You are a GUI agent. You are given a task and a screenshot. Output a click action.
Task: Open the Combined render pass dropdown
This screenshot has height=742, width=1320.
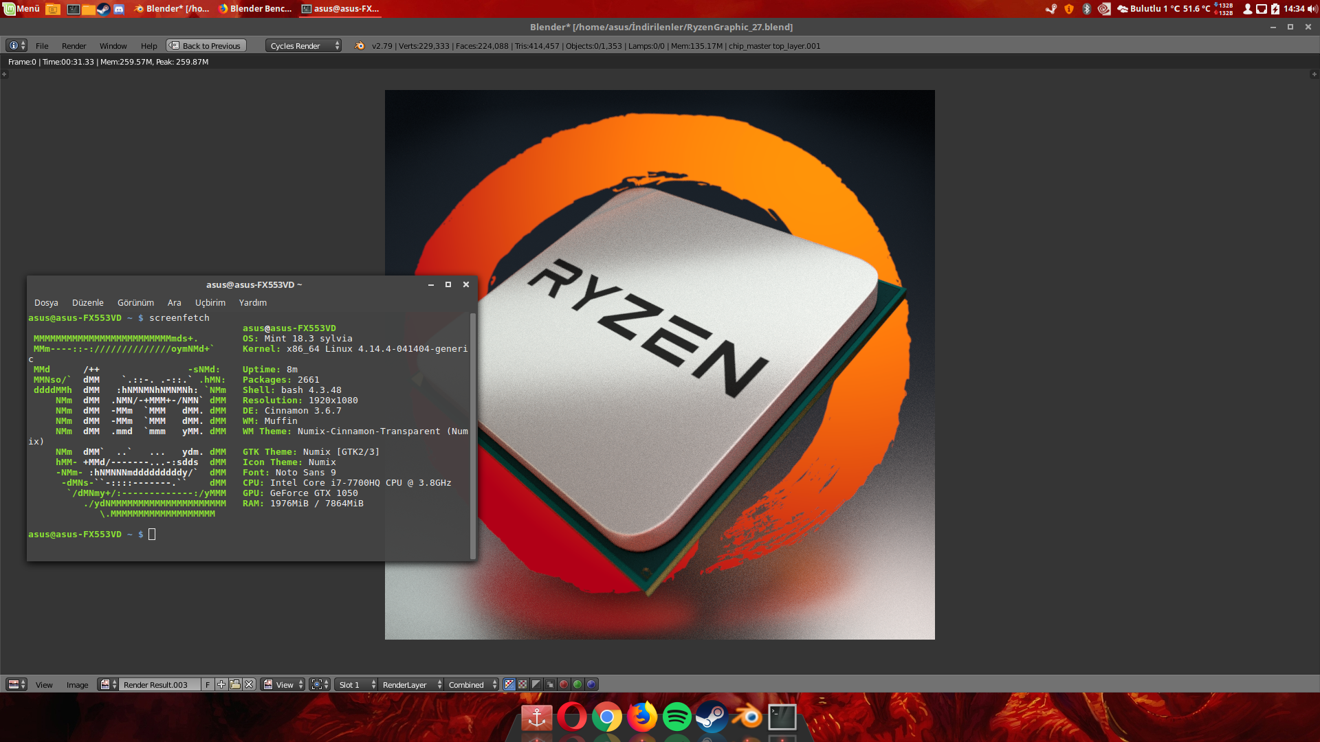click(472, 684)
